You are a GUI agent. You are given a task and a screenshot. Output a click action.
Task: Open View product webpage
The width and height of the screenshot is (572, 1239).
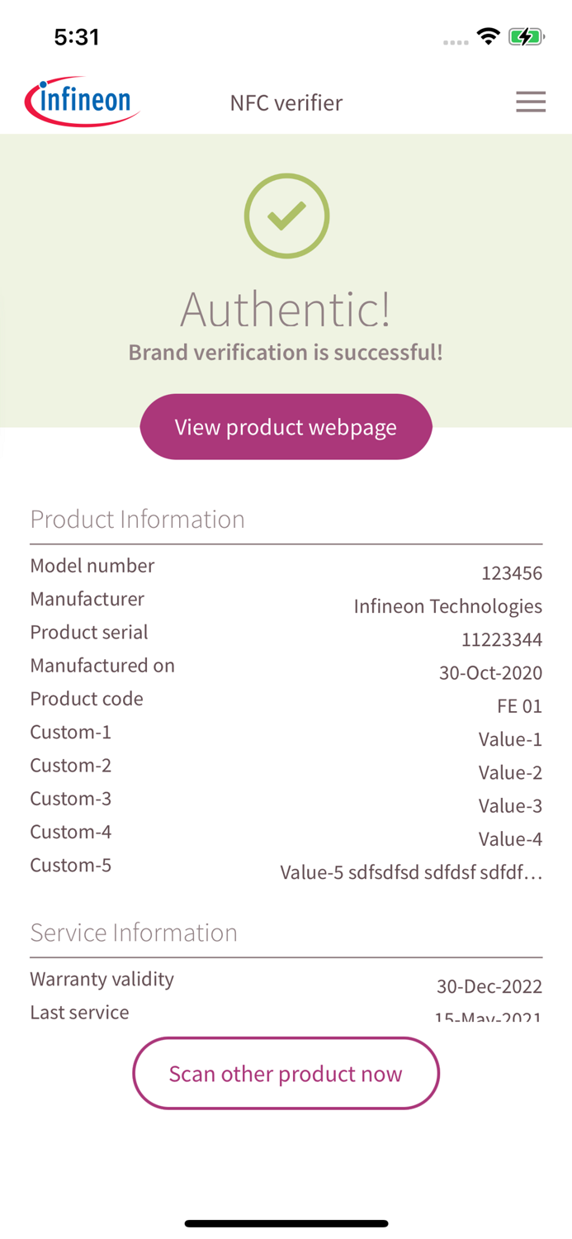(x=286, y=426)
